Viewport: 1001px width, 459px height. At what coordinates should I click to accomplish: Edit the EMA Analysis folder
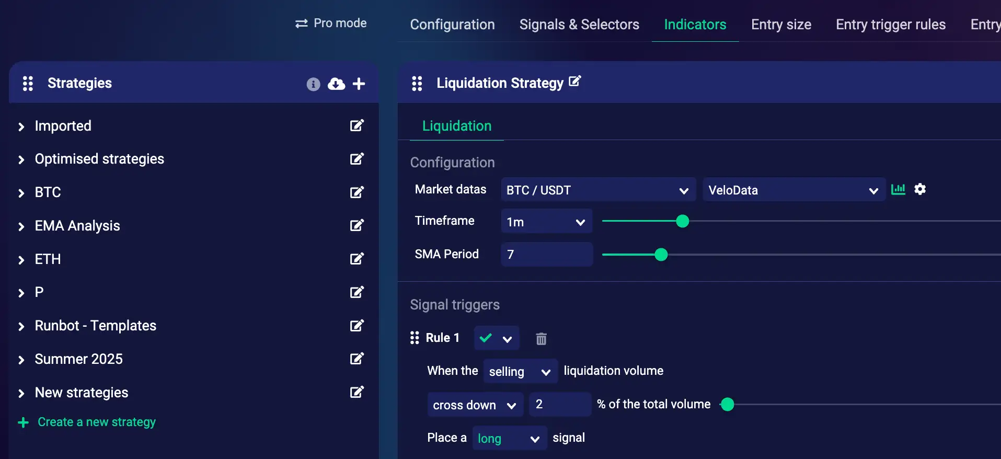[x=356, y=226]
